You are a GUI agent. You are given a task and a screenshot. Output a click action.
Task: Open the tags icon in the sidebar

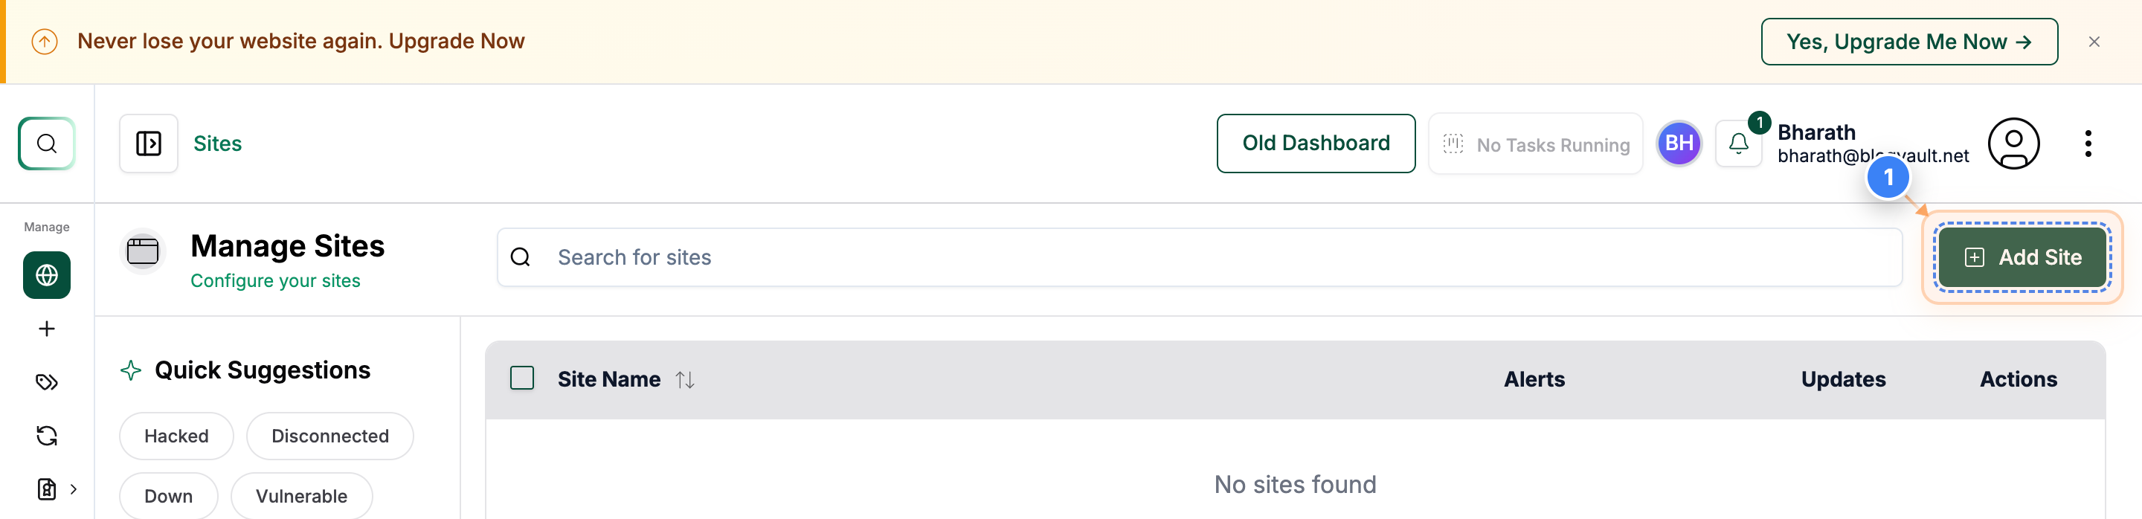(x=47, y=381)
